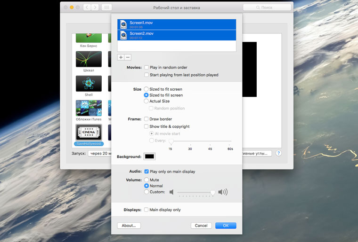Viewport: 358px width, 242px height.
Task: Select the At movie start option
Action: click(151, 133)
